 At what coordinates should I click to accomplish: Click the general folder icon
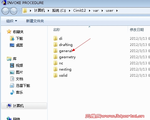56,51
